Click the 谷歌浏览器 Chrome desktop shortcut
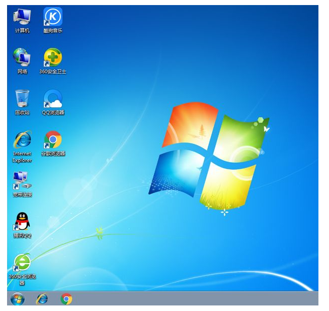Image resolution: width=329 pixels, height=311 pixels. tap(53, 140)
